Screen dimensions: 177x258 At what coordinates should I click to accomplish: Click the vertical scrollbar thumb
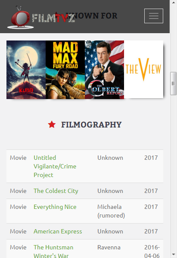(174, 84)
